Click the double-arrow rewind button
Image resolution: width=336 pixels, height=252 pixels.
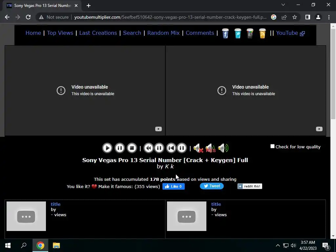[x=148, y=148]
